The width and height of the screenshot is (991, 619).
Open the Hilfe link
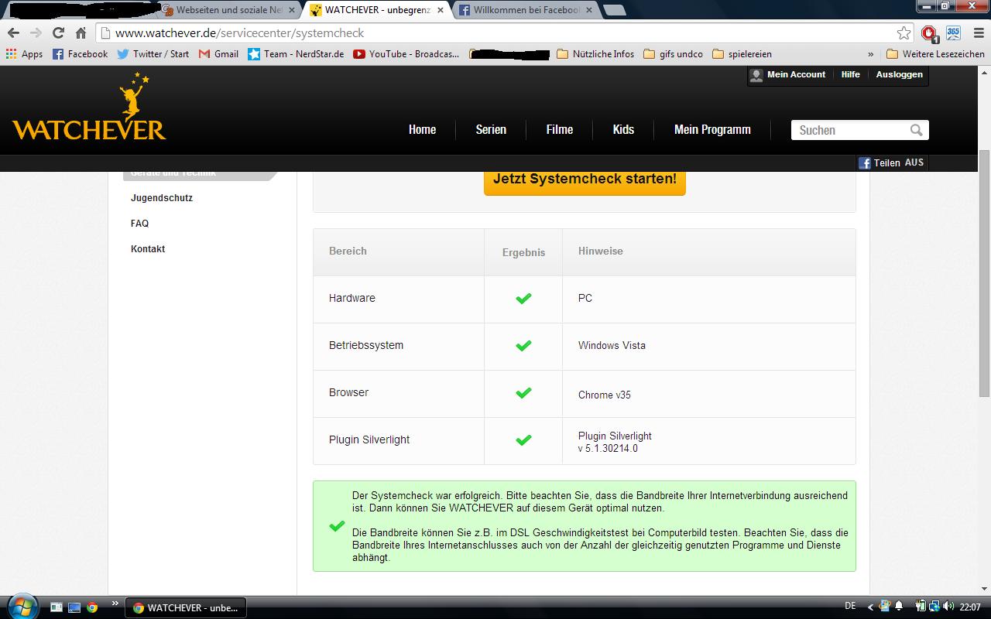click(850, 74)
